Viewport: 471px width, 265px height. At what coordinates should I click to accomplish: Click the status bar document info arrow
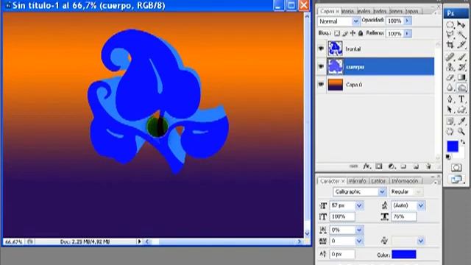(x=139, y=241)
